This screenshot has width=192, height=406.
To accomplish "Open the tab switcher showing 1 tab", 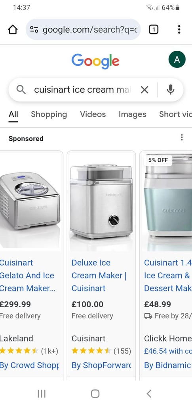I will [154, 30].
